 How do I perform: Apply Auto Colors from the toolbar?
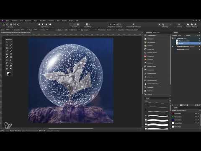point(46,24)
